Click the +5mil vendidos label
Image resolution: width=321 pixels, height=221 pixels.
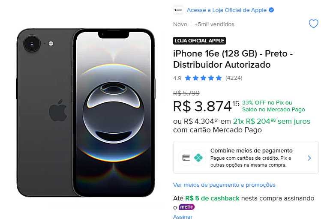tap(214, 24)
